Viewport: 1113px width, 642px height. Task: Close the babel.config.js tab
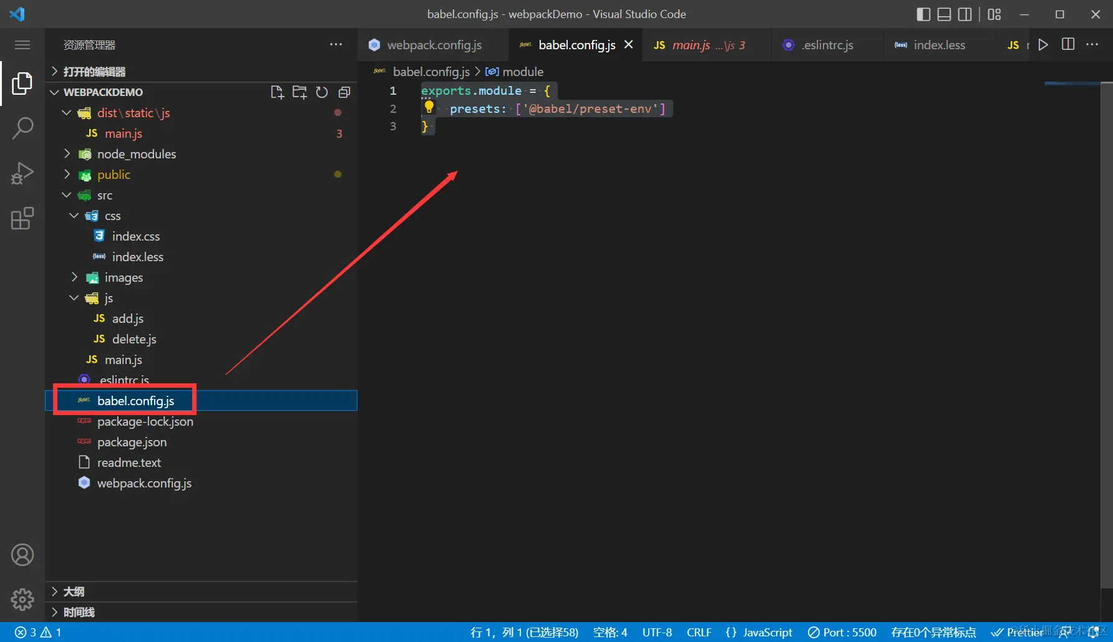coord(629,45)
